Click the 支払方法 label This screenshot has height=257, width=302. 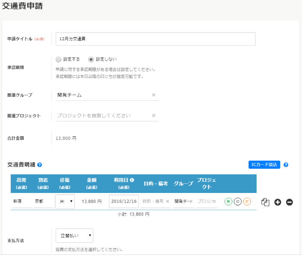click(x=16, y=241)
